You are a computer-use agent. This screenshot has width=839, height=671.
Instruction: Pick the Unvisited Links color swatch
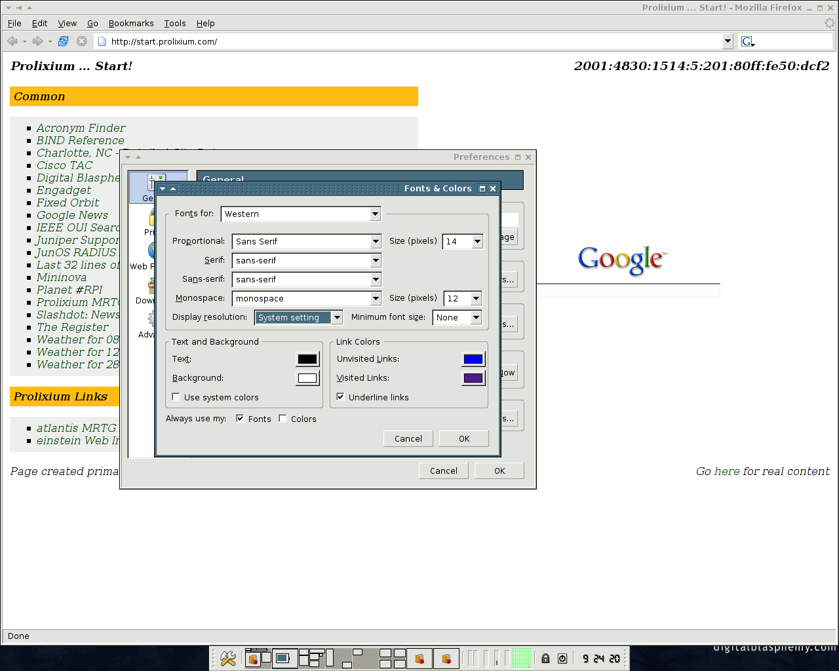[x=473, y=359]
